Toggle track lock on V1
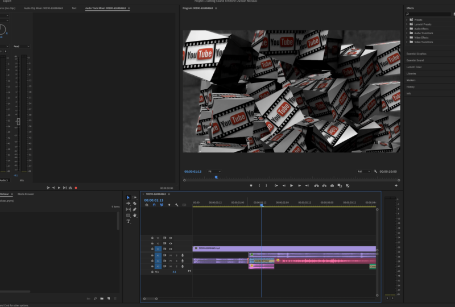The height and width of the screenshot is (307, 455). pos(152,248)
